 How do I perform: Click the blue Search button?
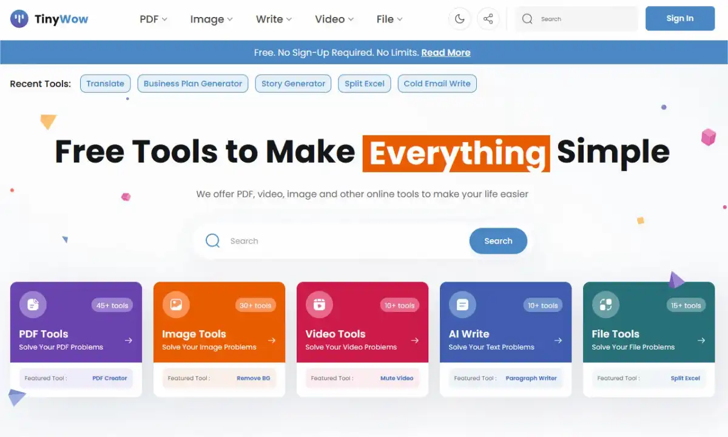(x=498, y=241)
